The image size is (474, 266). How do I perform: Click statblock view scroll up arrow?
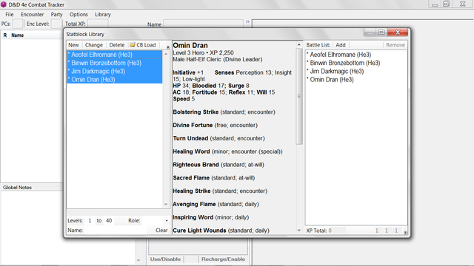pos(299,44)
